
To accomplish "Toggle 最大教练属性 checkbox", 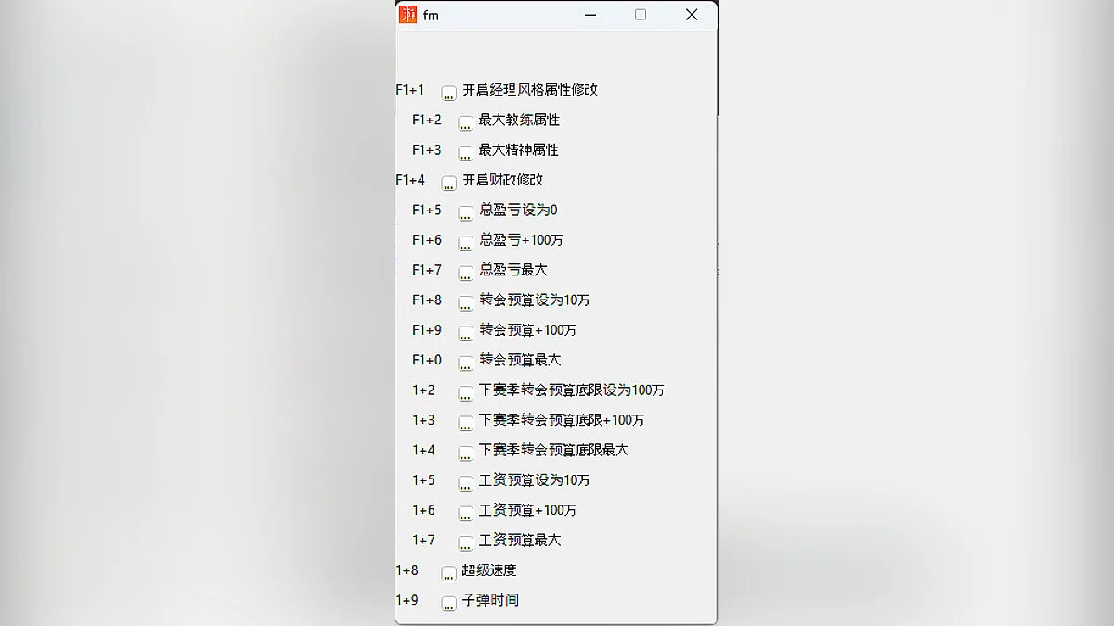I will 466,122.
